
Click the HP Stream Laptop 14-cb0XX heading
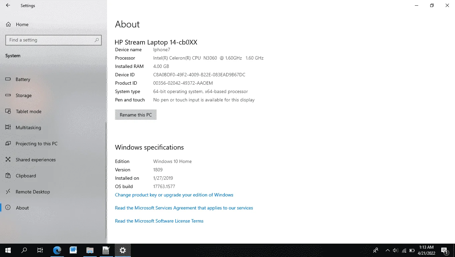click(156, 42)
